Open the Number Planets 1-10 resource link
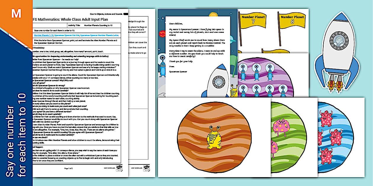Screen dimensions: 373x186 click(44, 35)
